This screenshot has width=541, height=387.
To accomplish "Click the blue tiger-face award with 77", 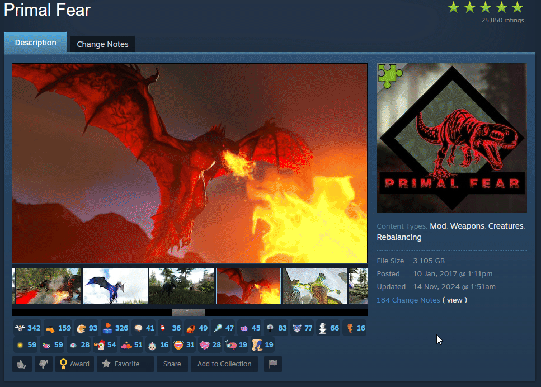I will click(302, 328).
